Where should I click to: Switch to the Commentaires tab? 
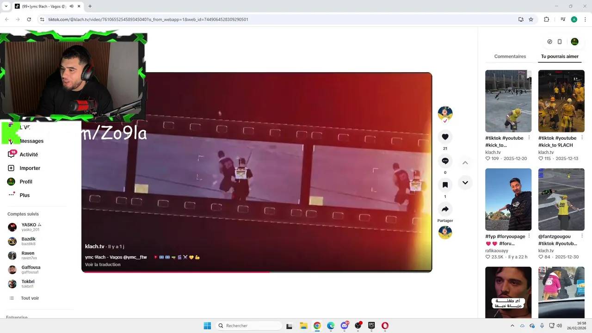510,56
